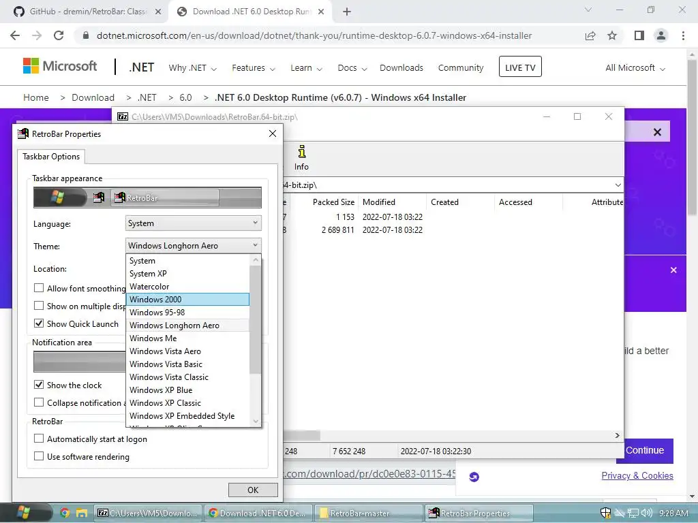Switch to RetroBar-master taskbar button
The width and height of the screenshot is (698, 523).
[x=368, y=513]
